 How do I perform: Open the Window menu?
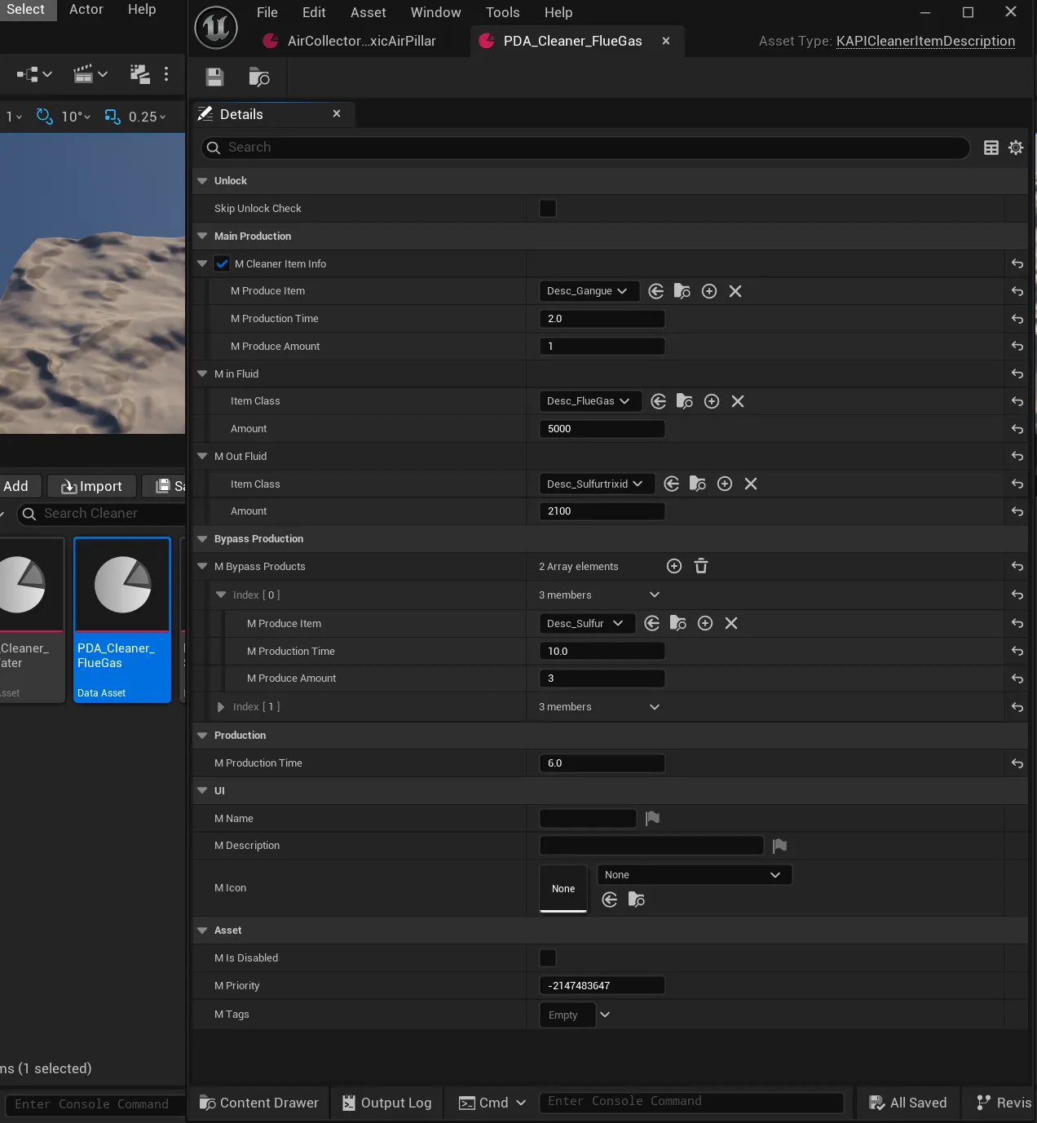(x=435, y=12)
